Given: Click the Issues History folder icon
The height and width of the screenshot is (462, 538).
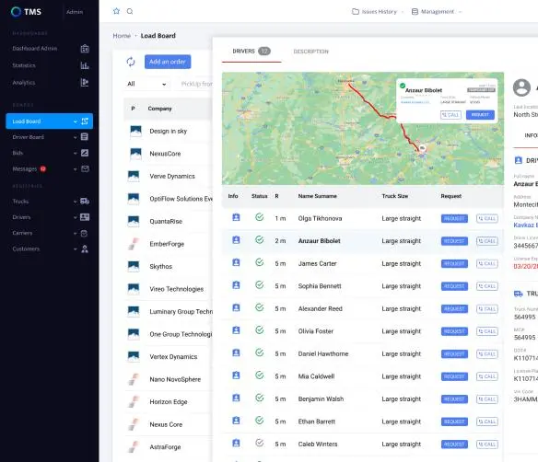Looking at the screenshot, I should pos(356,12).
